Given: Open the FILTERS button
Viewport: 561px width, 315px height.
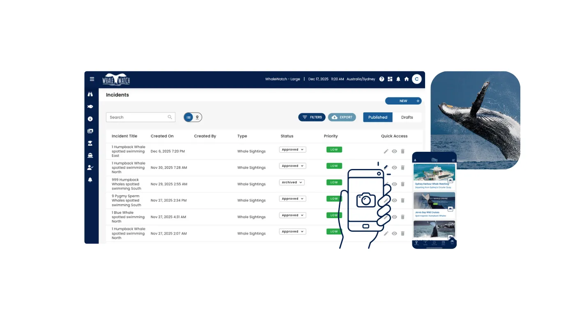Looking at the screenshot, I should point(312,117).
